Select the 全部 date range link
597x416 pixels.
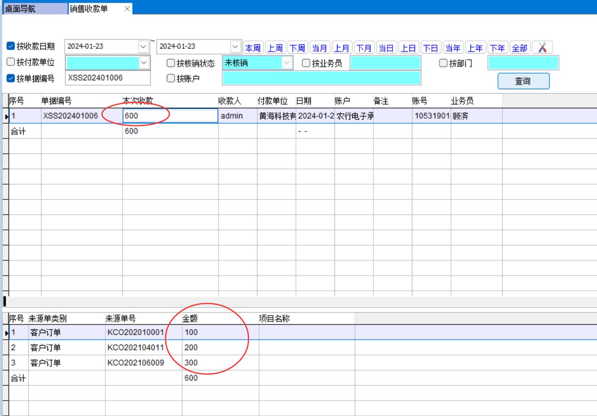[520, 48]
